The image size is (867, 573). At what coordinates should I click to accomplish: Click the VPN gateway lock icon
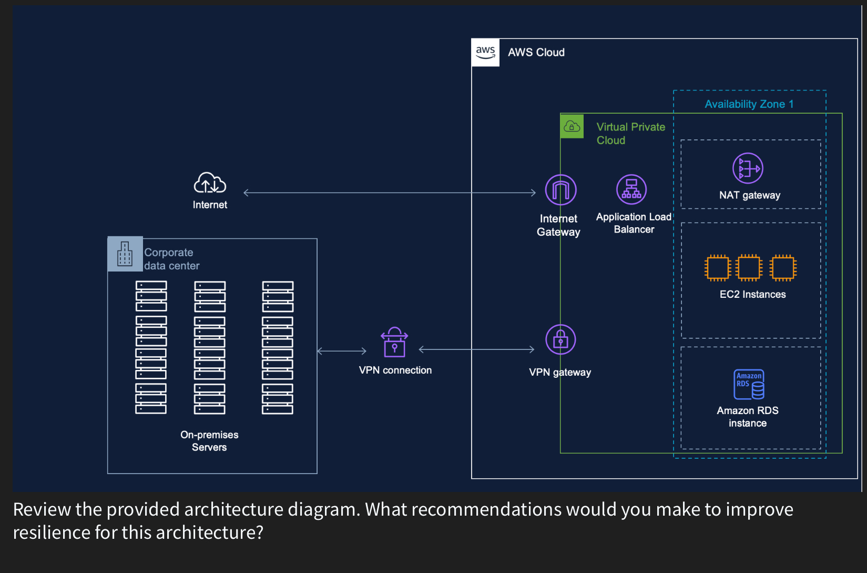[560, 339]
